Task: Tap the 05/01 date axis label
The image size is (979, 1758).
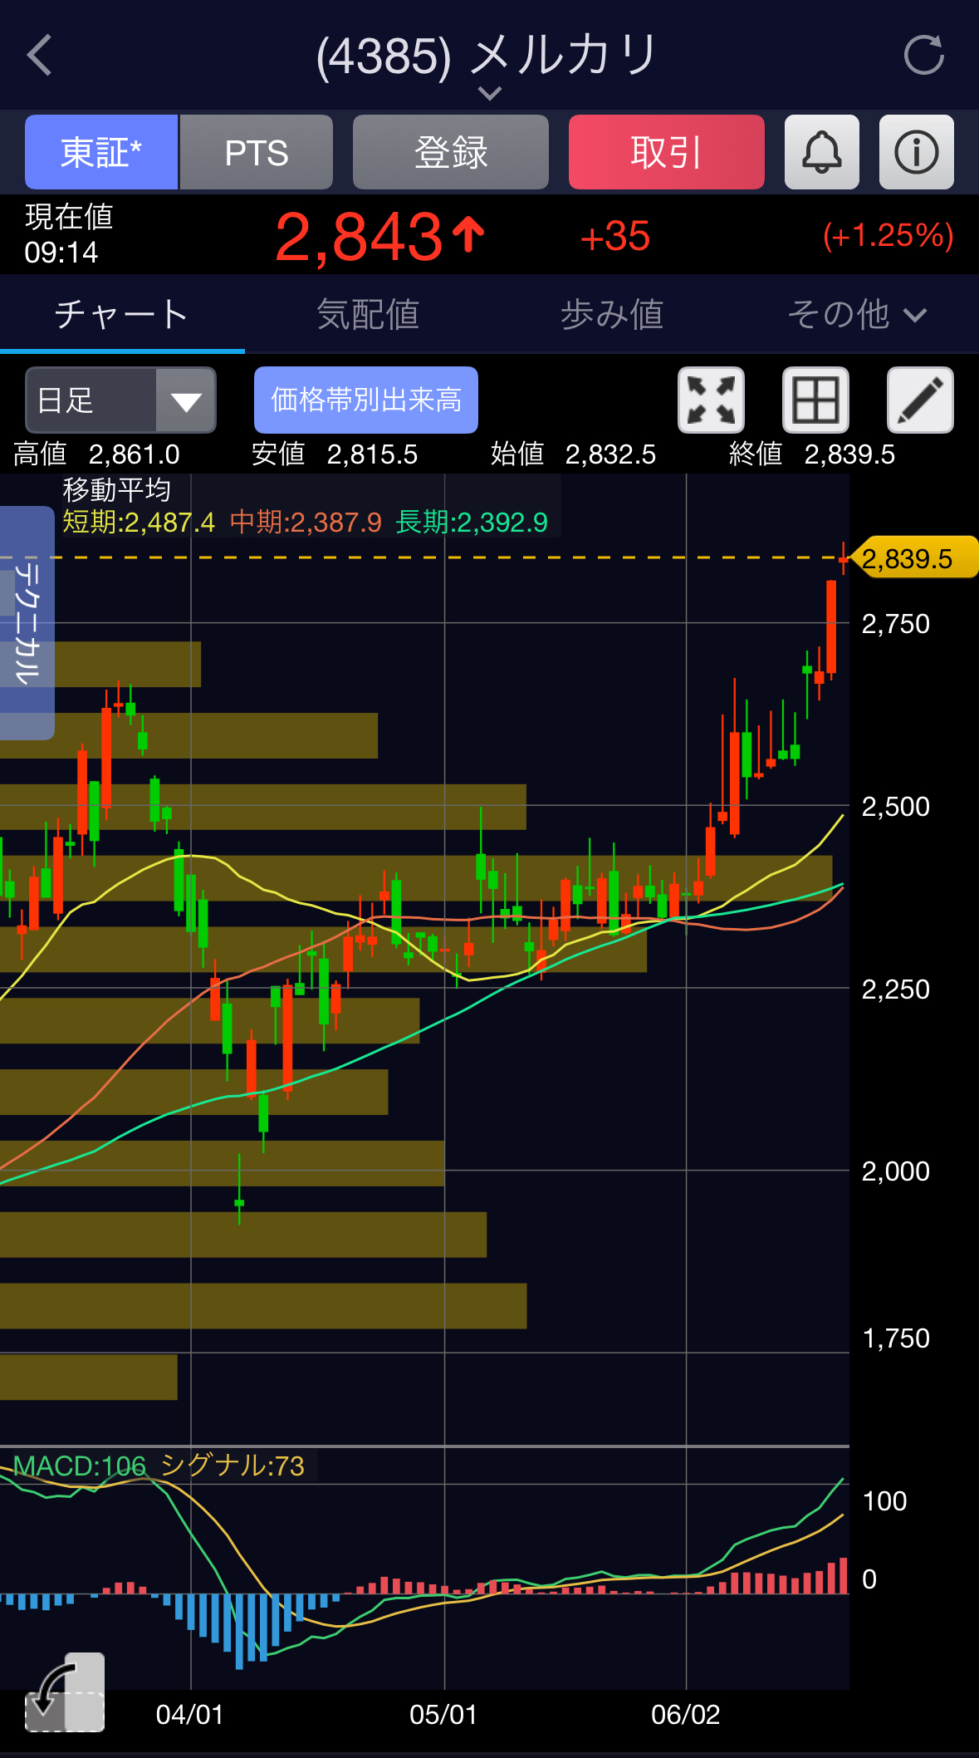Action: [x=443, y=1714]
